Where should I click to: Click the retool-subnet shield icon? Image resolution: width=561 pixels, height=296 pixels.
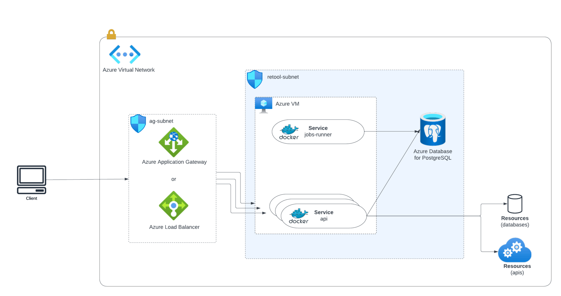(x=255, y=79)
